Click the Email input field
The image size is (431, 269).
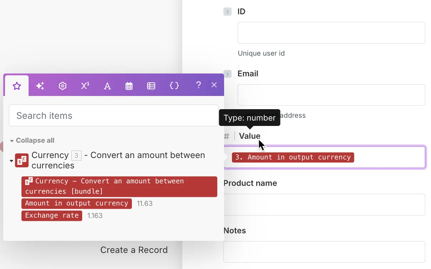pyautogui.click(x=331, y=95)
